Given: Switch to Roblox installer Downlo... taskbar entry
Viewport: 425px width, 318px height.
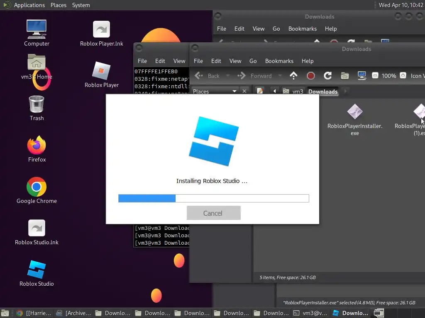Looking at the screenshot, I should coord(350,313).
